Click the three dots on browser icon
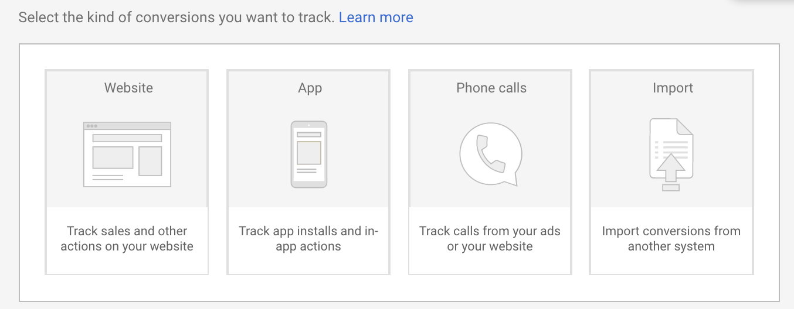Viewport: 794px width, 309px height. pos(92,126)
